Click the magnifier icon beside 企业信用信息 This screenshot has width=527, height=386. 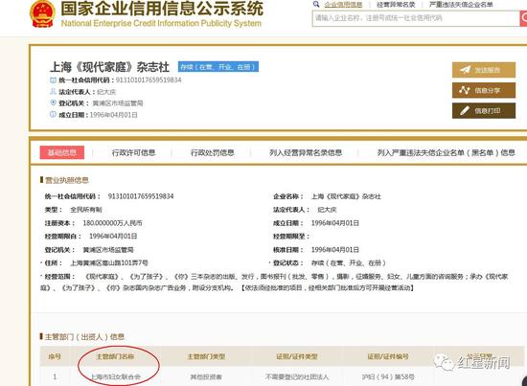(316, 4)
